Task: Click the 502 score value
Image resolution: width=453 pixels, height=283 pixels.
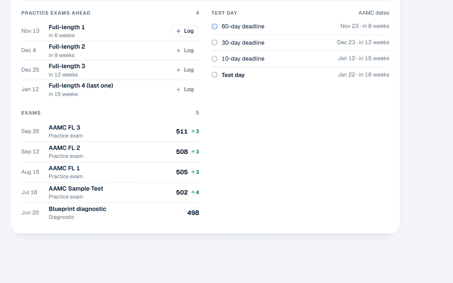Action: [182, 193]
